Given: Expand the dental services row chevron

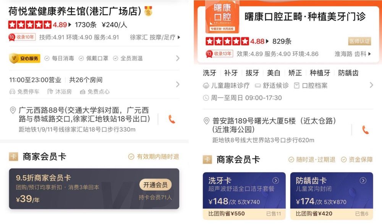Looking at the screenshot, I should pos(371,85).
